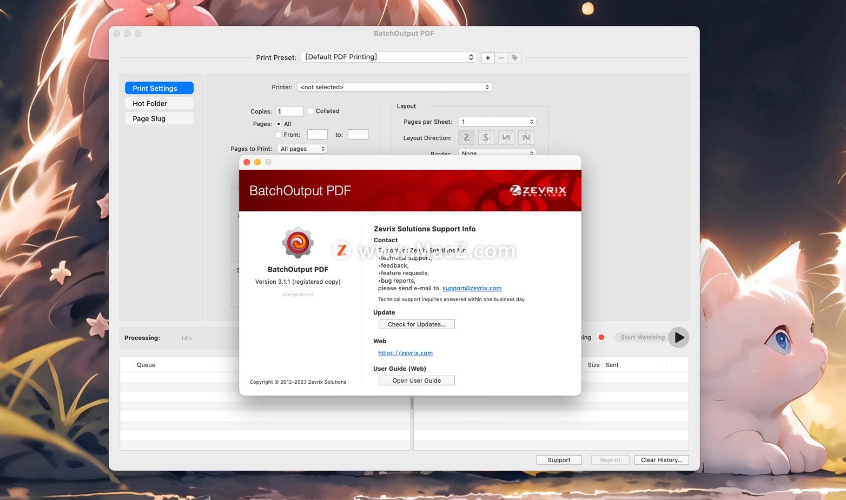The image size is (846, 500).
Task: Open the https://zevrix.com web link
Action: pyautogui.click(x=405, y=353)
